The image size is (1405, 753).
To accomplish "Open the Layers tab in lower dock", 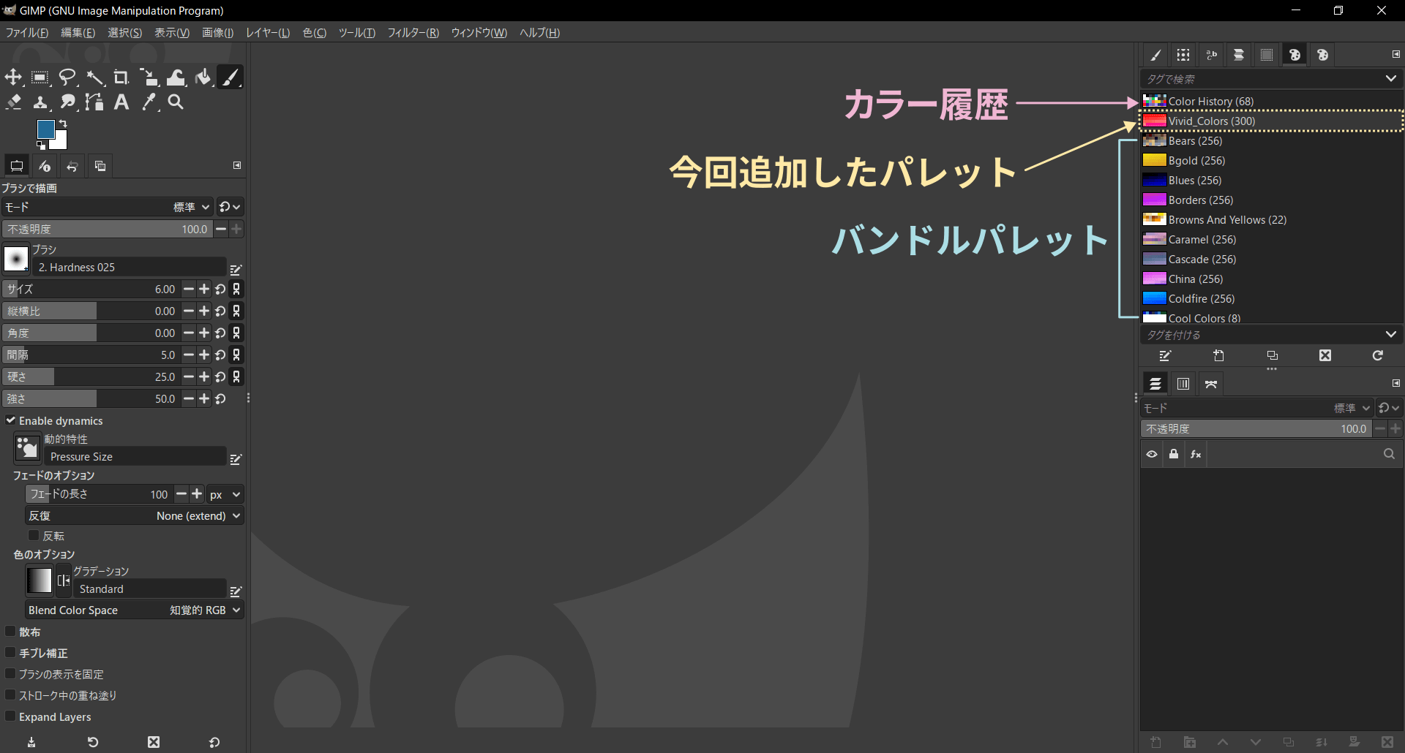I will [1155, 384].
